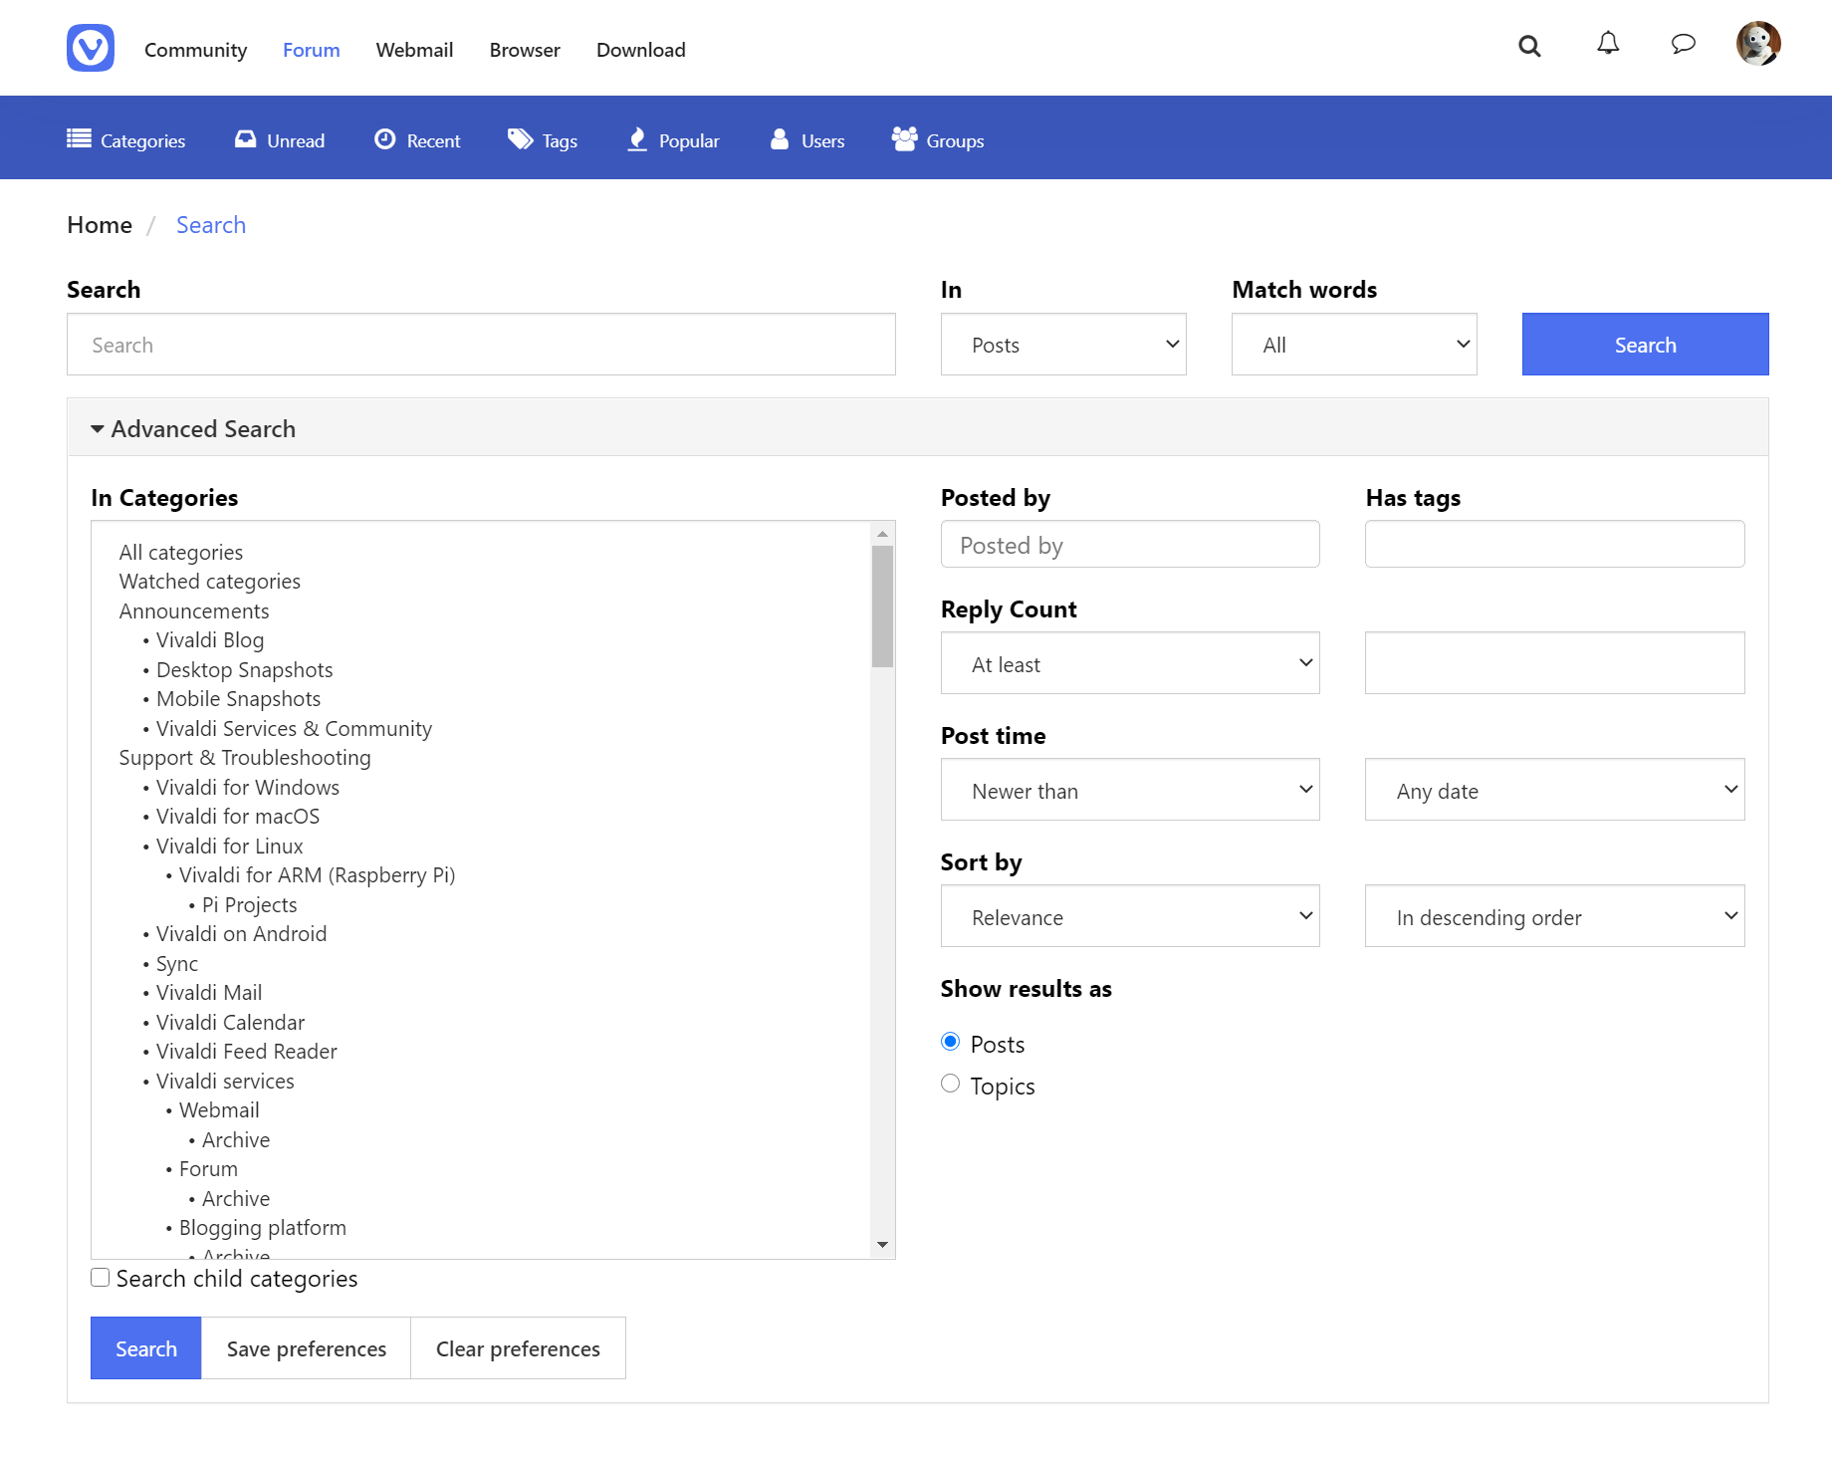The width and height of the screenshot is (1832, 1458).
Task: Select Vivaldi Mail category
Action: (209, 993)
